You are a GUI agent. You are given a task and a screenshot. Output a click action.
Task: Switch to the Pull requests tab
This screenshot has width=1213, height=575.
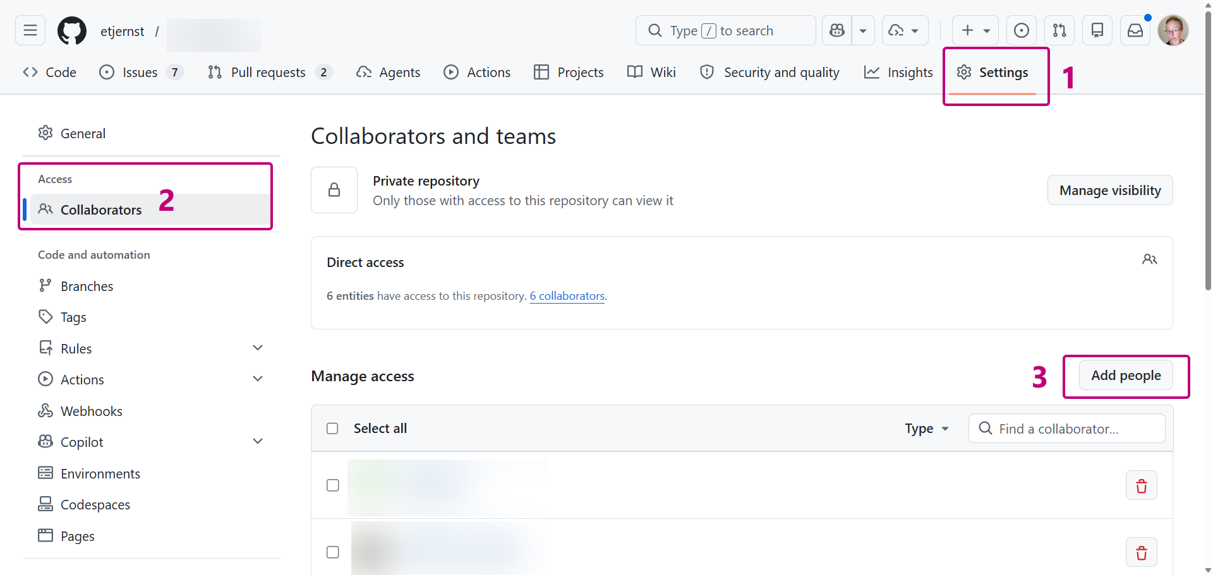pos(270,72)
